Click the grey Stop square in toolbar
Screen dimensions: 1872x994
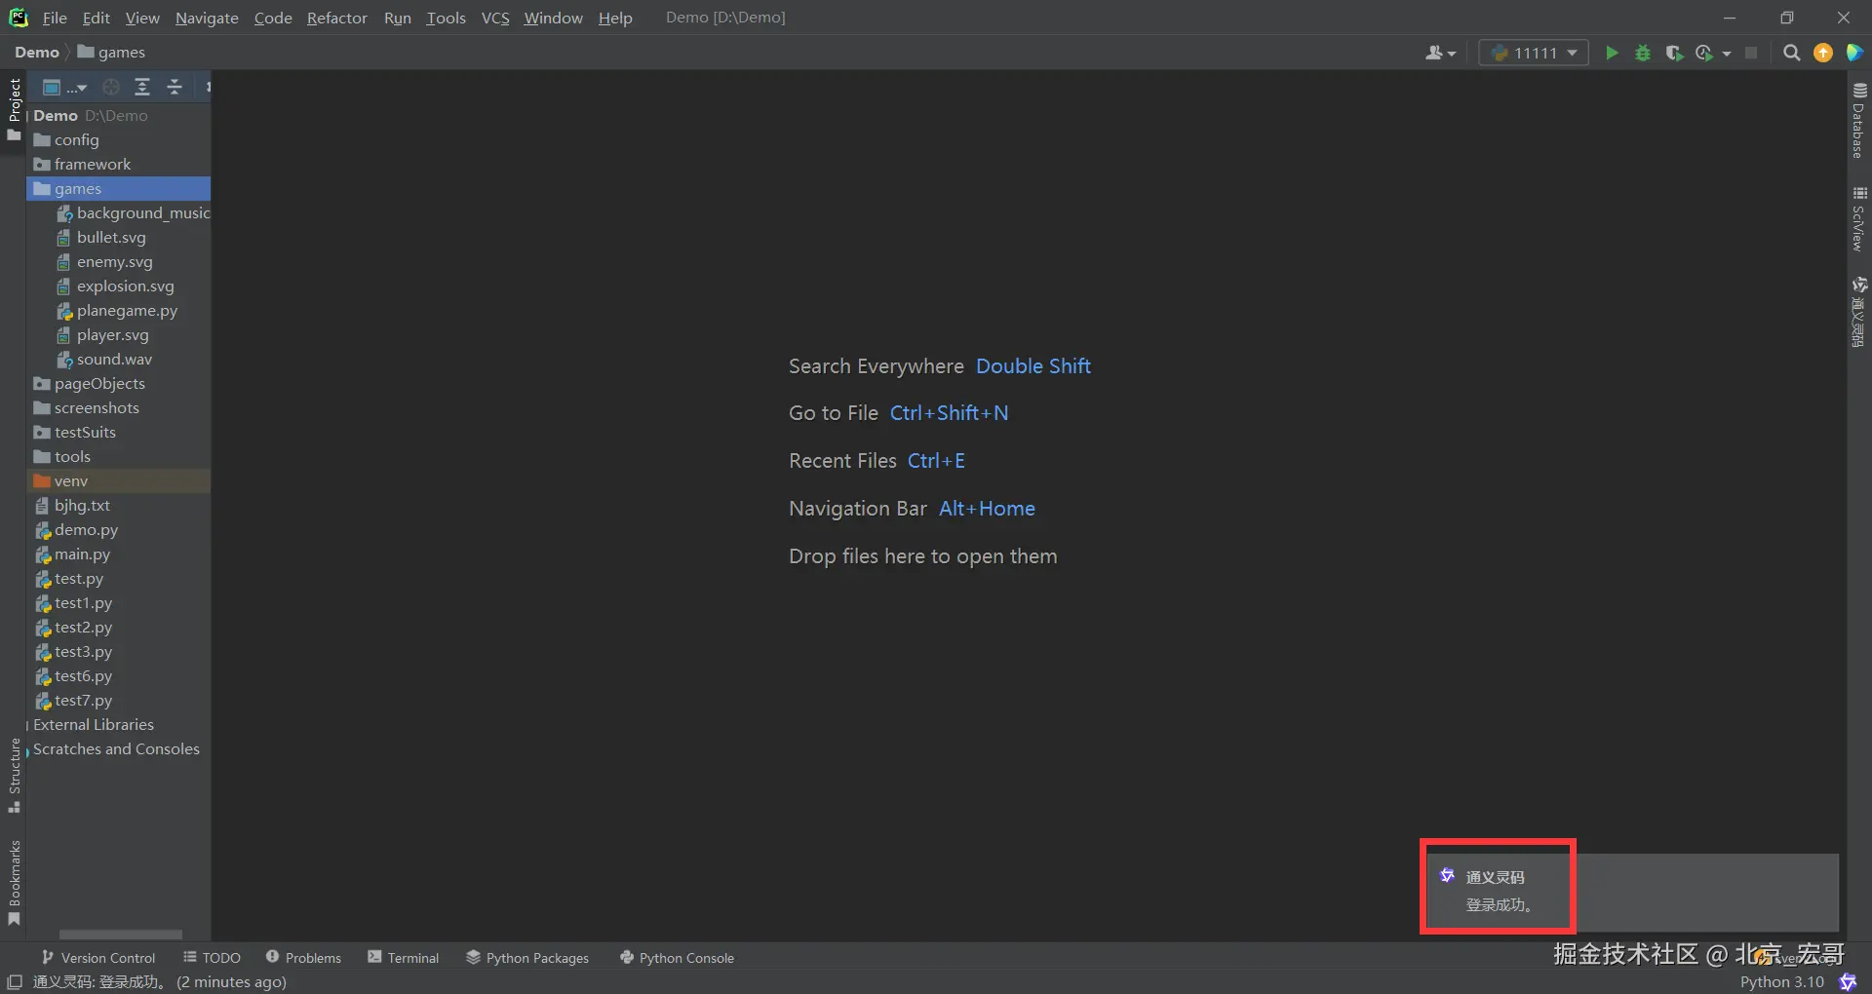tap(1751, 53)
